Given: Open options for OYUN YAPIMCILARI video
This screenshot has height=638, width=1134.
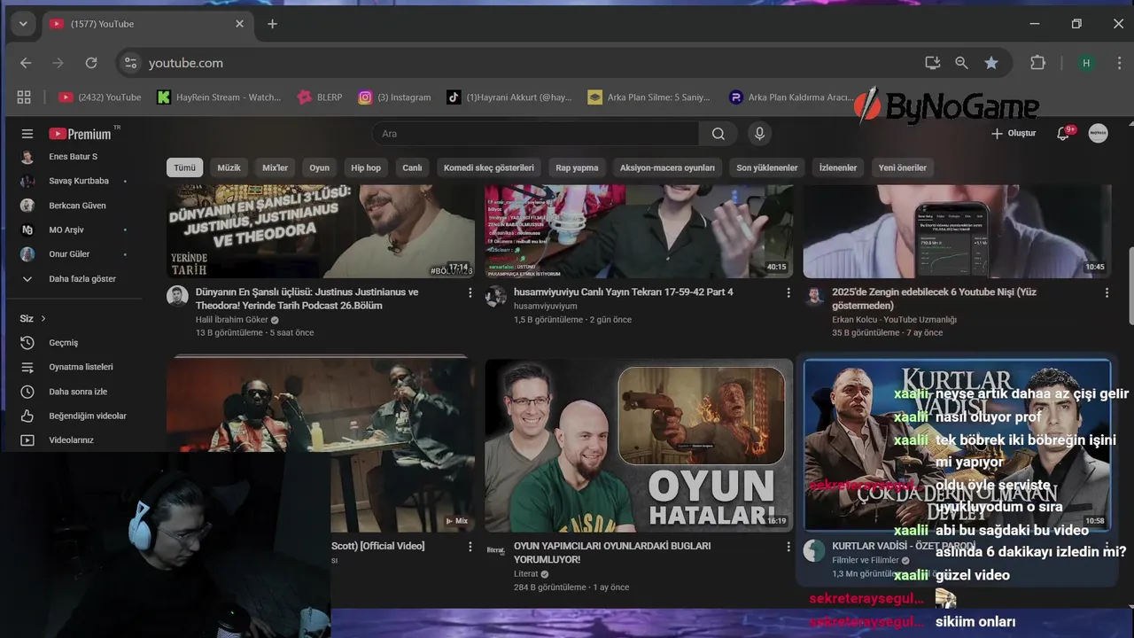Looking at the screenshot, I should (788, 547).
